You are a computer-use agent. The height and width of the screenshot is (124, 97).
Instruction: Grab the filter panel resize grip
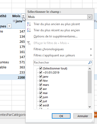click(x=92, y=121)
